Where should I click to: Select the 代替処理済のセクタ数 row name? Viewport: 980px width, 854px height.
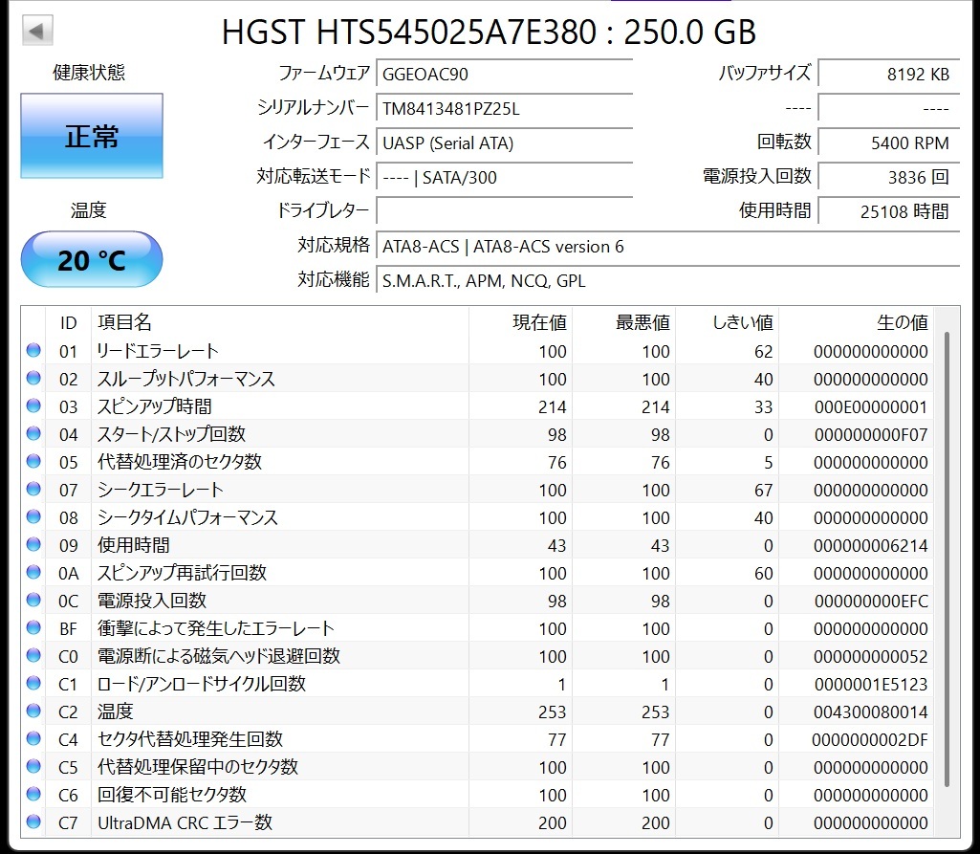point(180,461)
